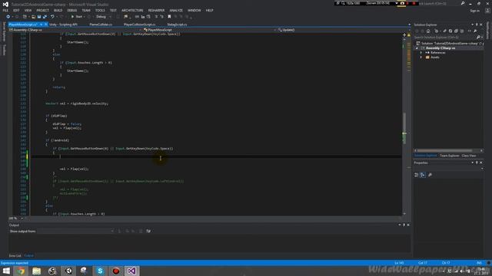Expand the Assets folder node
The height and width of the screenshot is (276, 492).
pyautogui.click(x=421, y=58)
